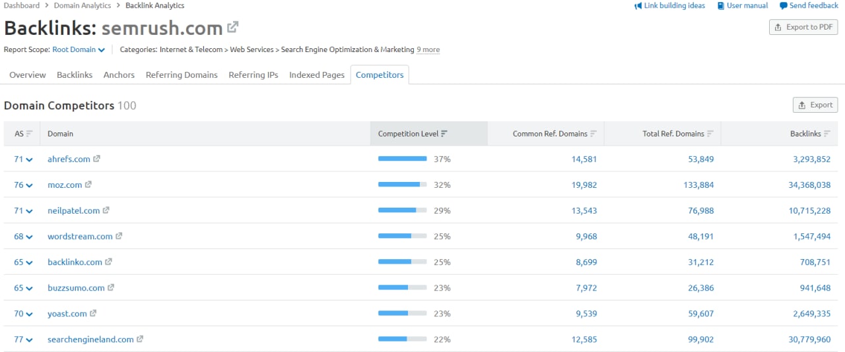845x352 pixels.
Task: Click external link icon next to buzzsumo.com
Action: [111, 287]
